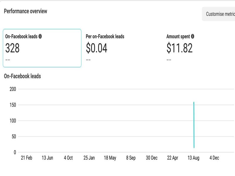Image resolution: width=235 pixels, height=176 pixels.
Task: Click the $0.04 cost per lead value
Action: [x=97, y=48]
